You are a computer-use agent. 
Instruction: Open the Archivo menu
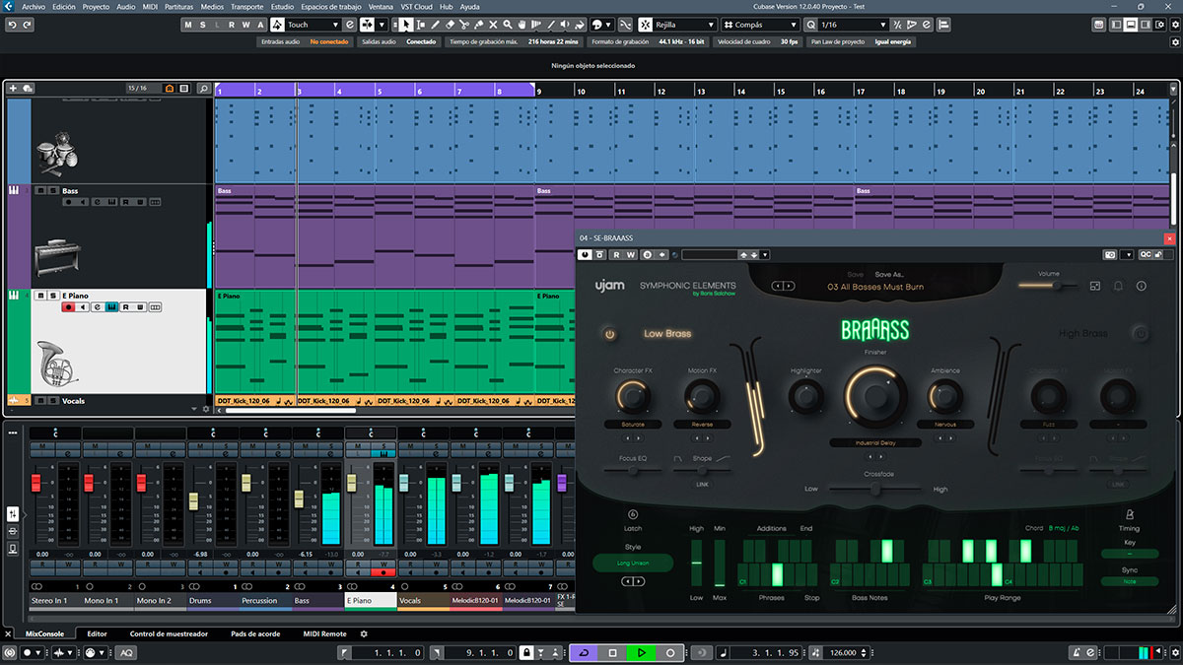pyautogui.click(x=34, y=6)
